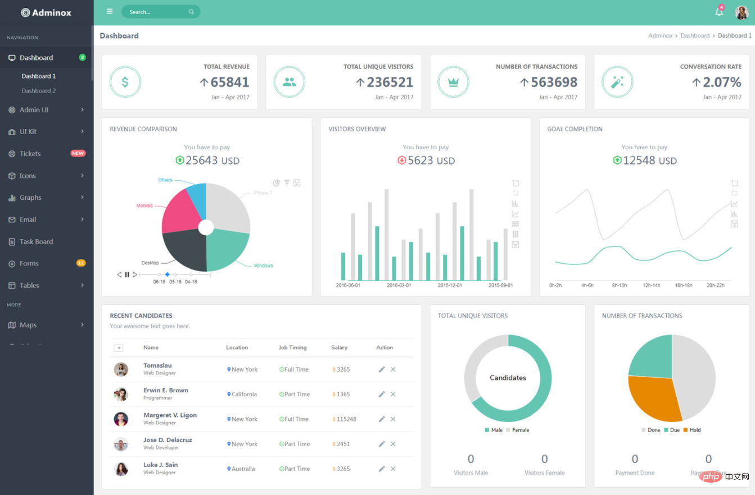
Task: Click the Total Revenue dollar icon
Action: click(x=125, y=82)
